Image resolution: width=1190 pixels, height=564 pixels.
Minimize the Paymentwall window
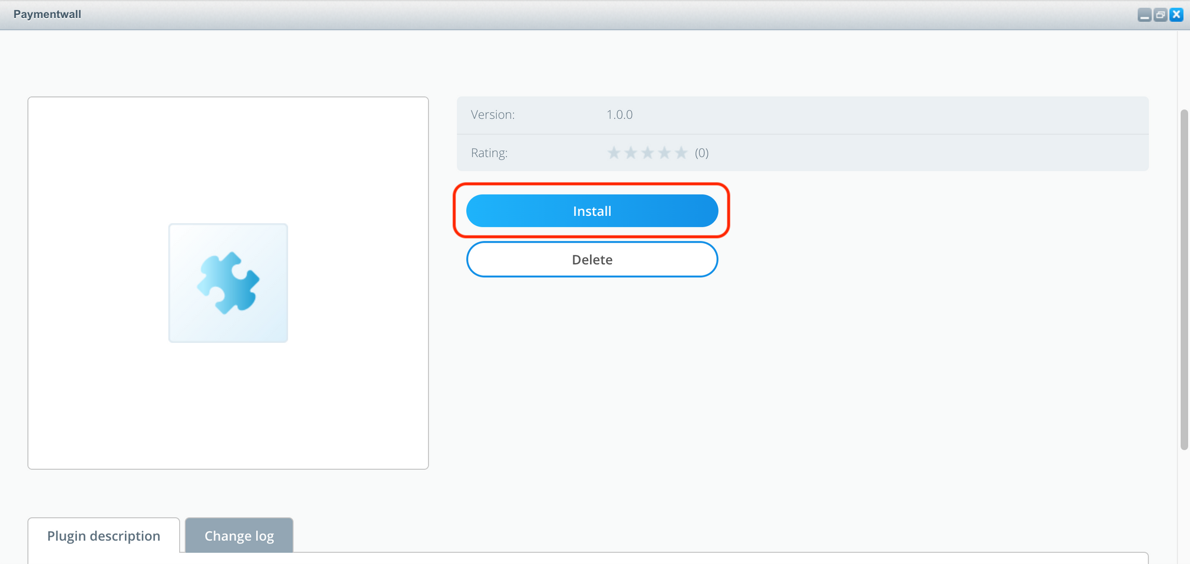pyautogui.click(x=1144, y=15)
